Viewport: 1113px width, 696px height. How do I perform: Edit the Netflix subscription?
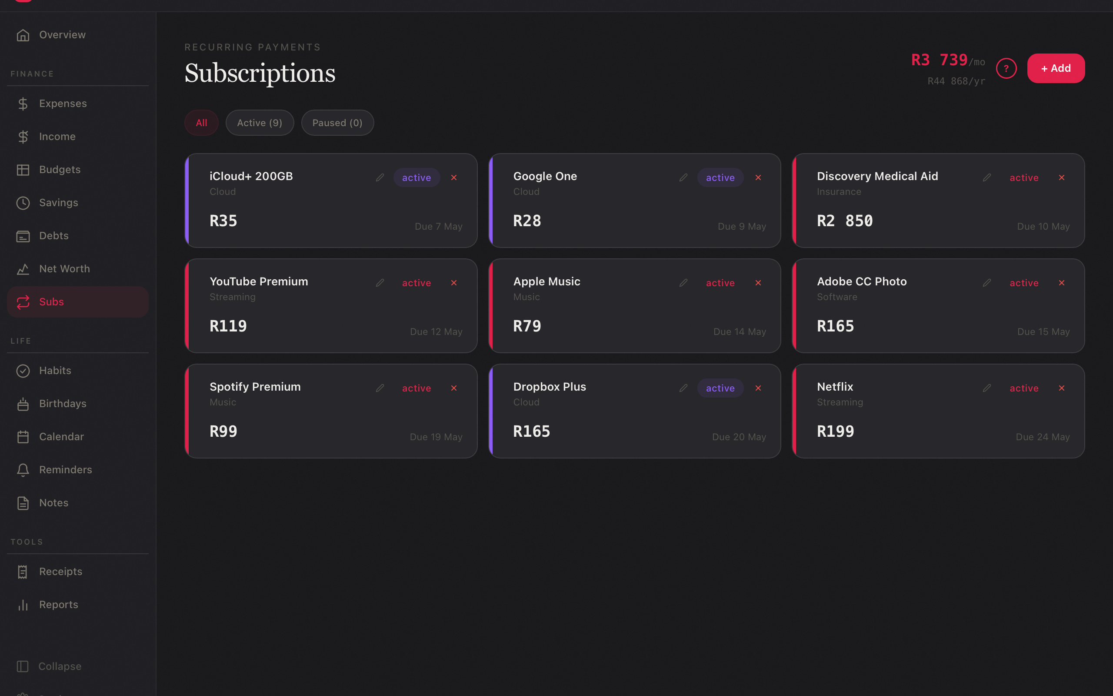click(x=987, y=388)
